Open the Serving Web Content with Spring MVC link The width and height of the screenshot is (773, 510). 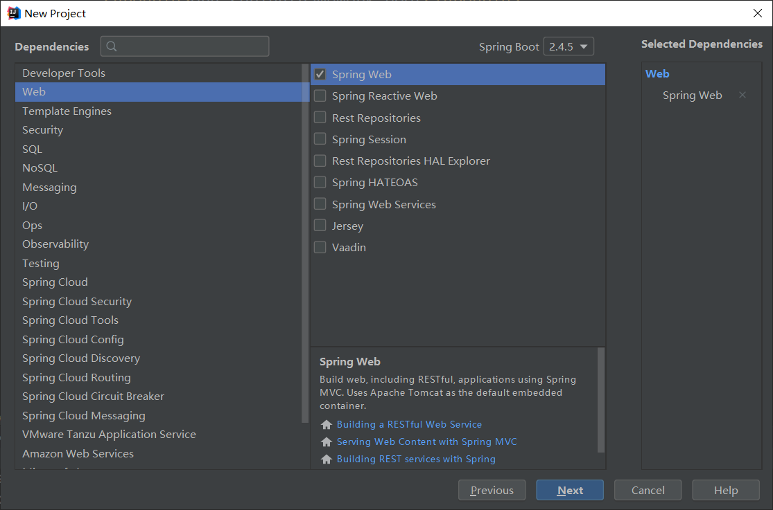[427, 441]
